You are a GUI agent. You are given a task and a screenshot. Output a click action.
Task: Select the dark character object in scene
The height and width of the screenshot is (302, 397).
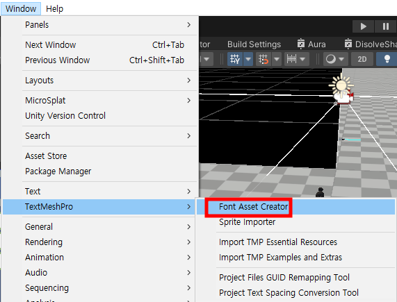tap(321, 192)
